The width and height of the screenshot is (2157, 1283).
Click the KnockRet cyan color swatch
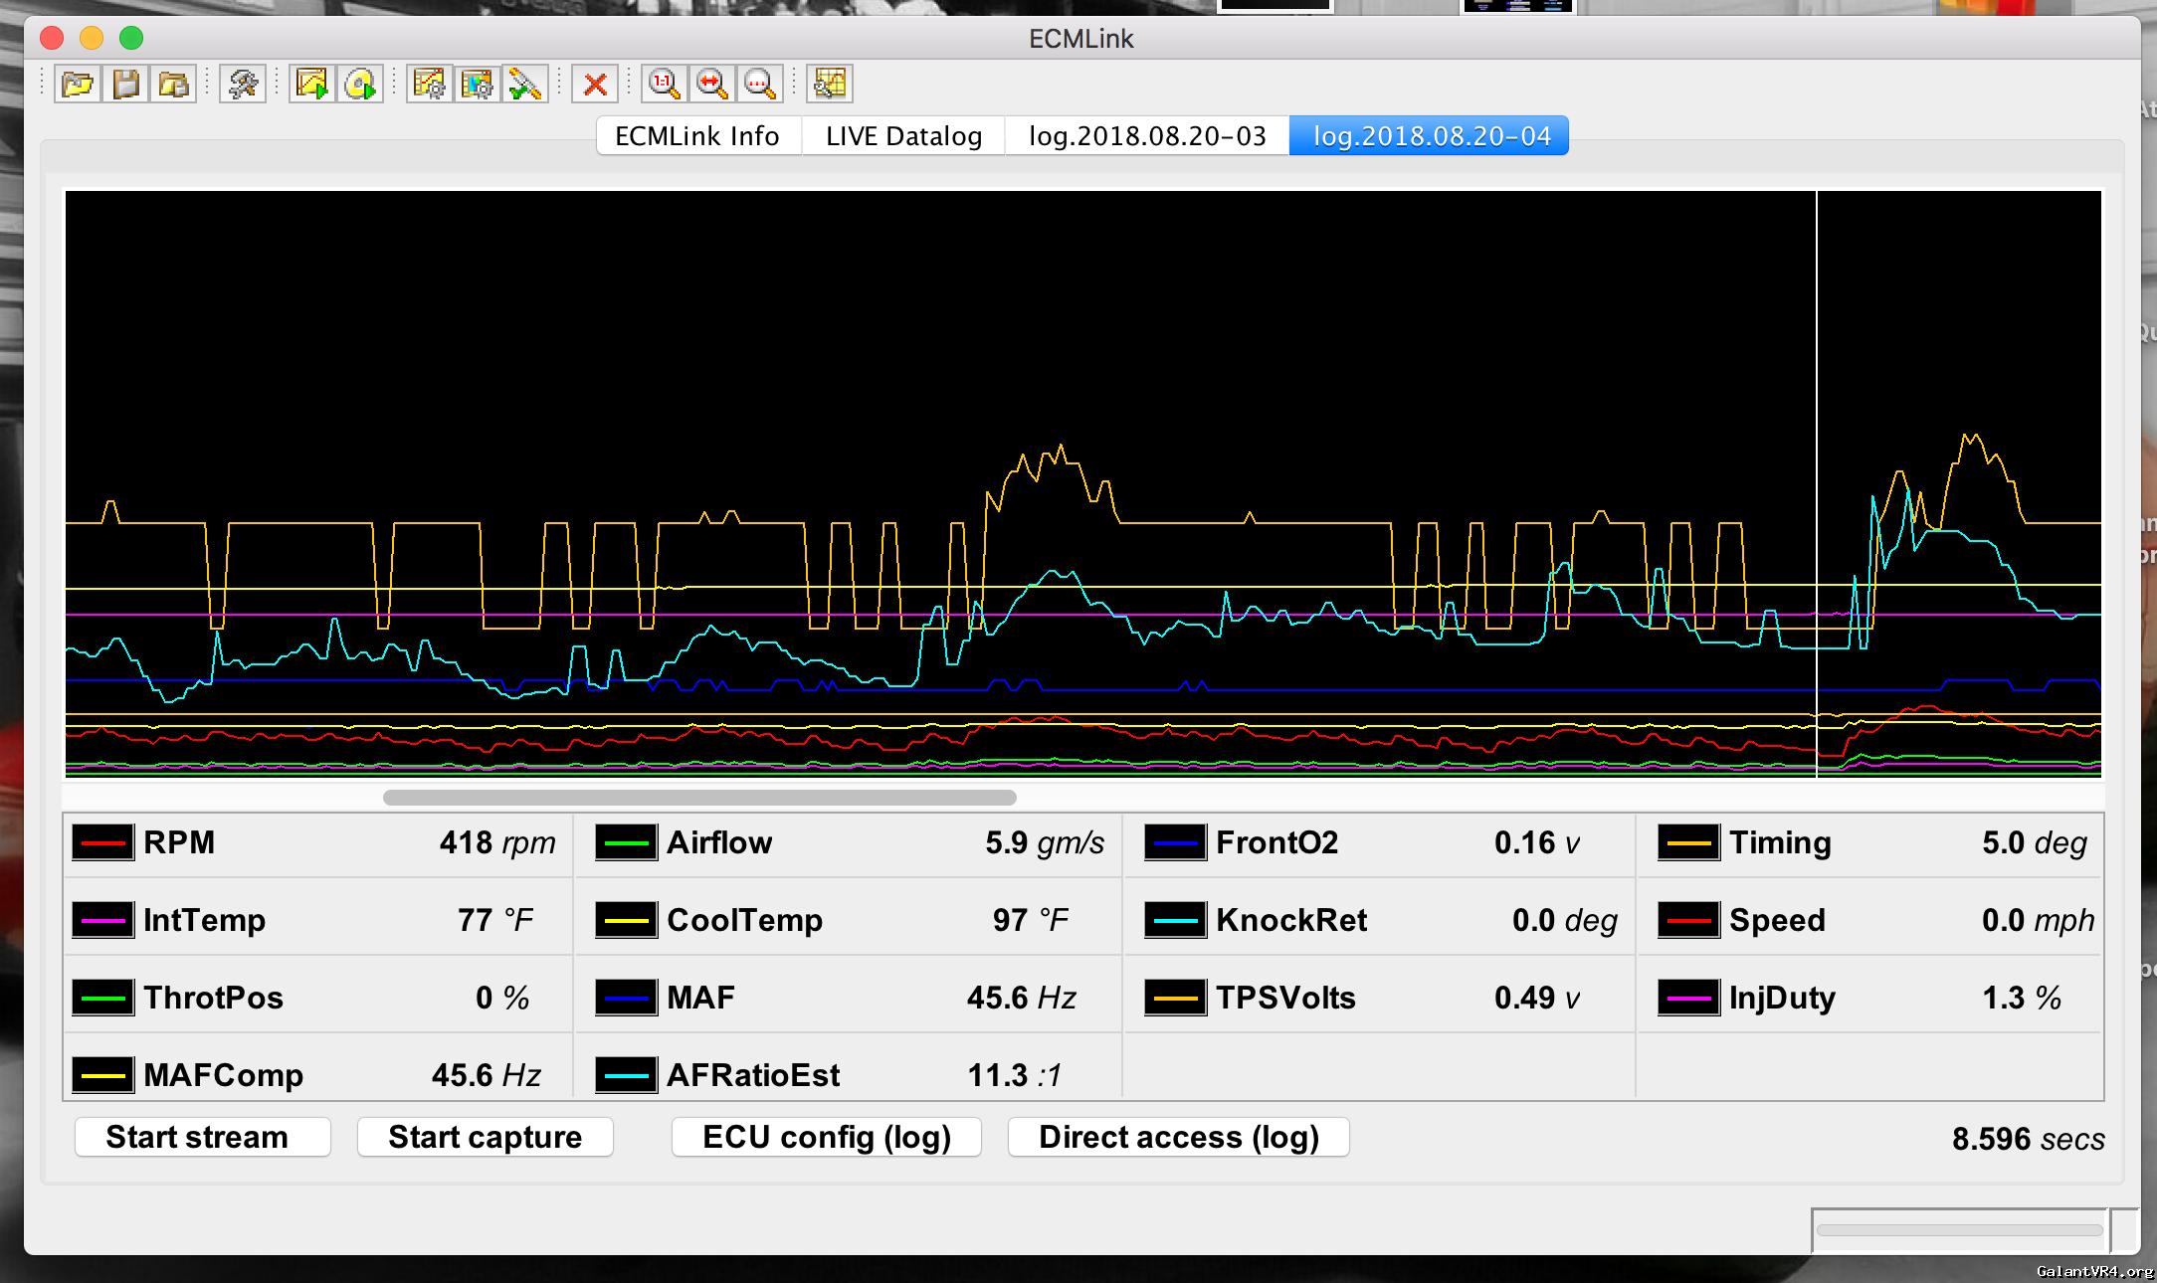[x=1175, y=921]
